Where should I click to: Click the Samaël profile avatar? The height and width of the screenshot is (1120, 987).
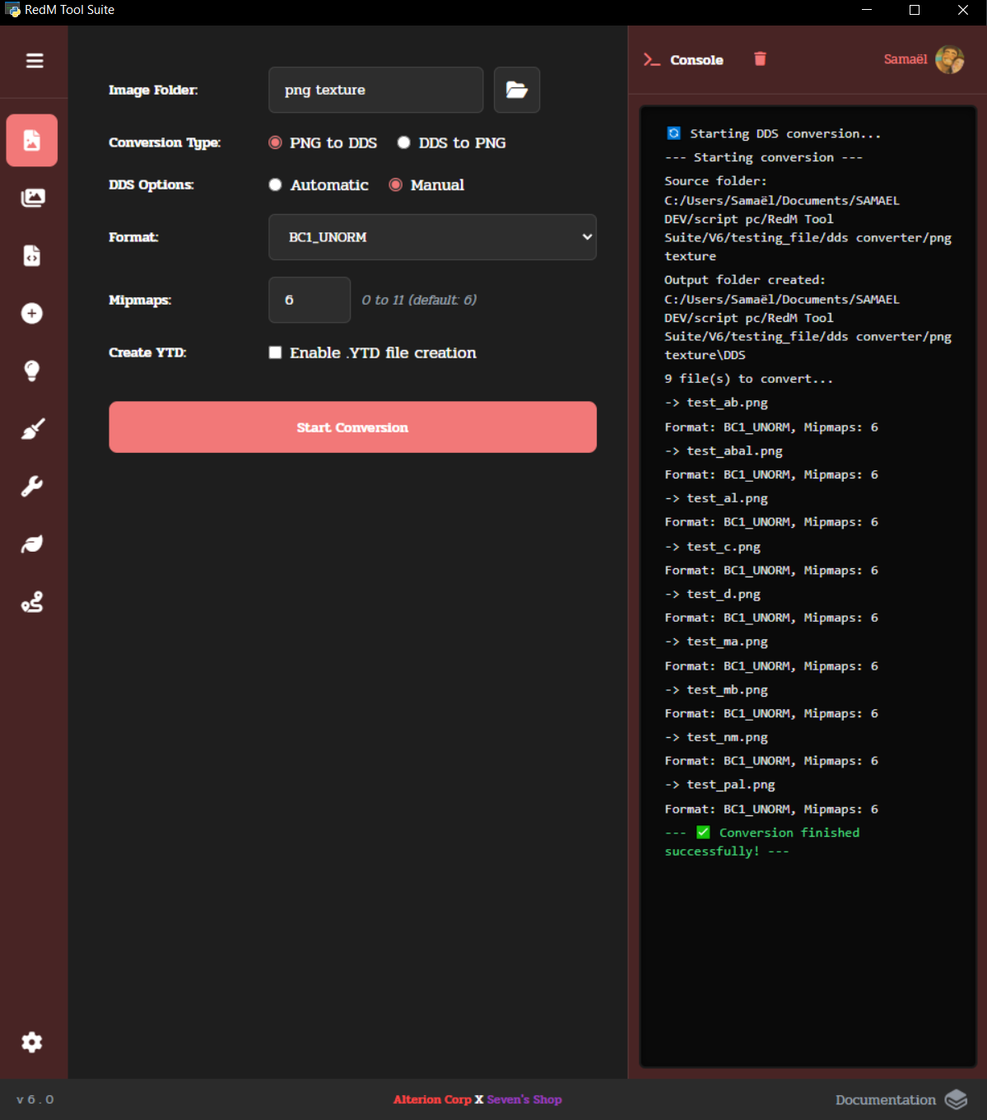point(949,59)
